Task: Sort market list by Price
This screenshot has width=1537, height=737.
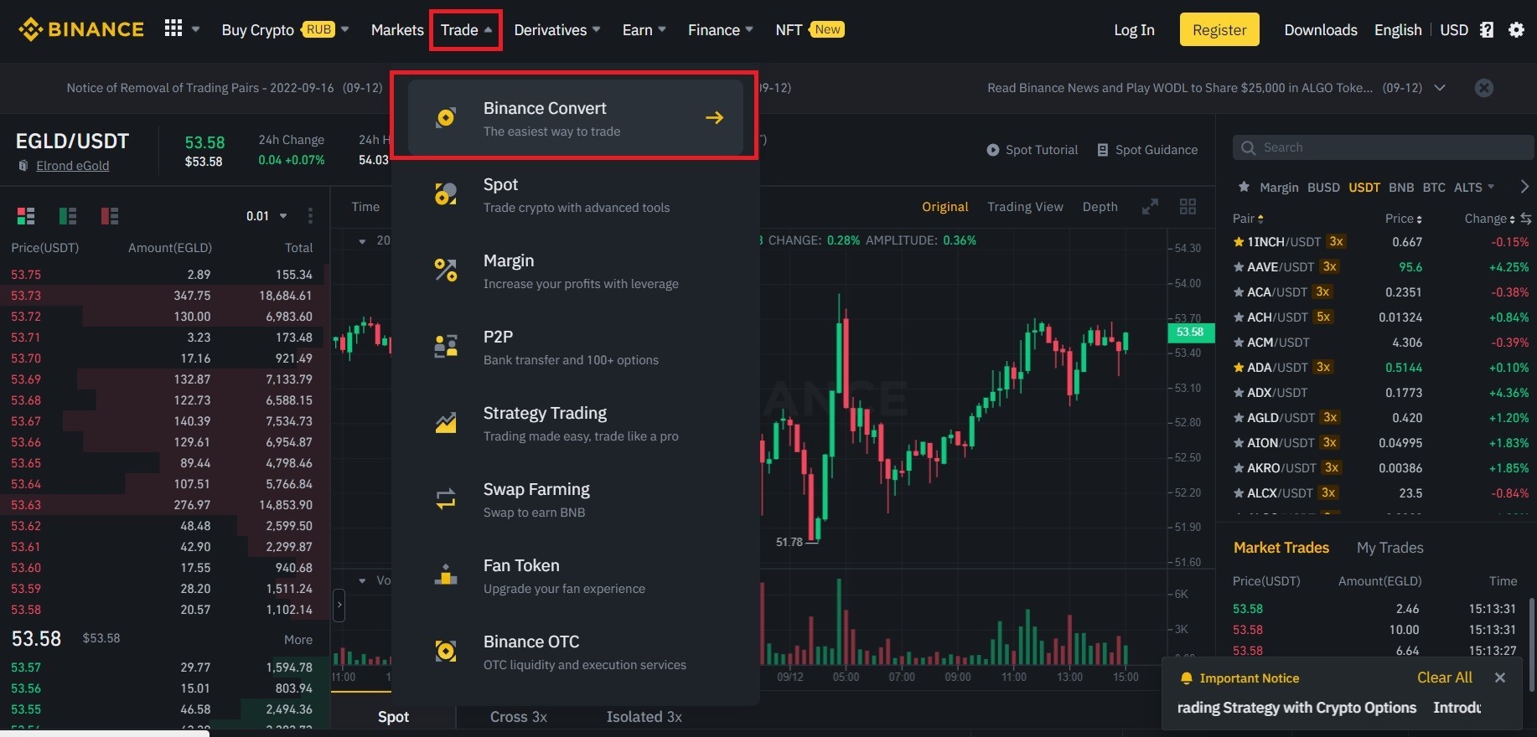Action: point(1403,219)
